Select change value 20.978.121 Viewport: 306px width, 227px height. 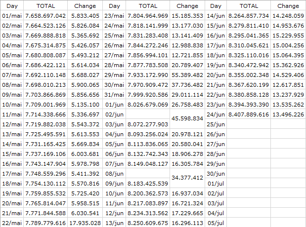(x=187, y=134)
